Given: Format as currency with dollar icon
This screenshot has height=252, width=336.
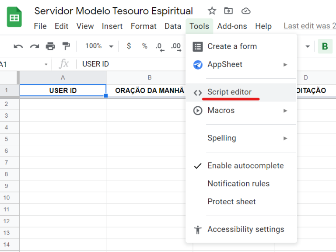Looking at the screenshot, I should 129,46.
